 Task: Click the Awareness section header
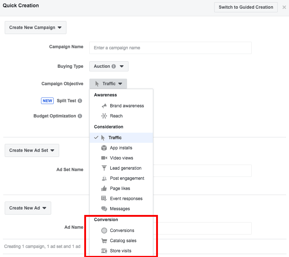(x=105, y=95)
